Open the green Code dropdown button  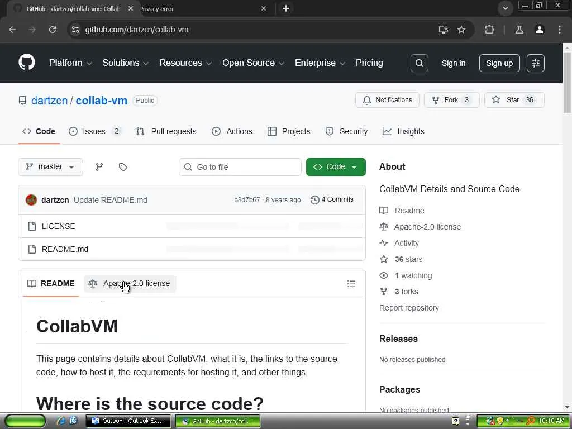pos(336,166)
